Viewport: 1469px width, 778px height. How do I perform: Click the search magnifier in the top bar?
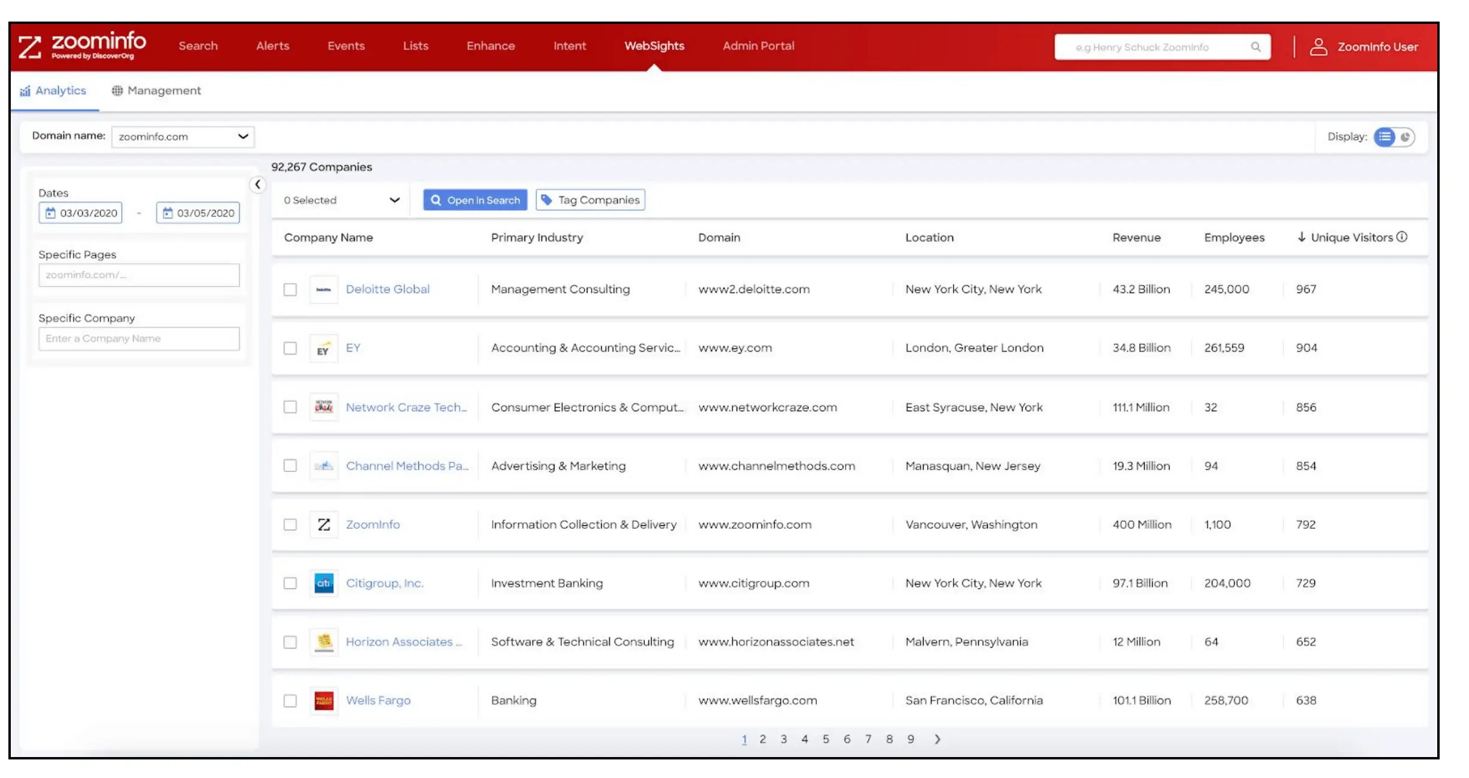tap(1256, 47)
